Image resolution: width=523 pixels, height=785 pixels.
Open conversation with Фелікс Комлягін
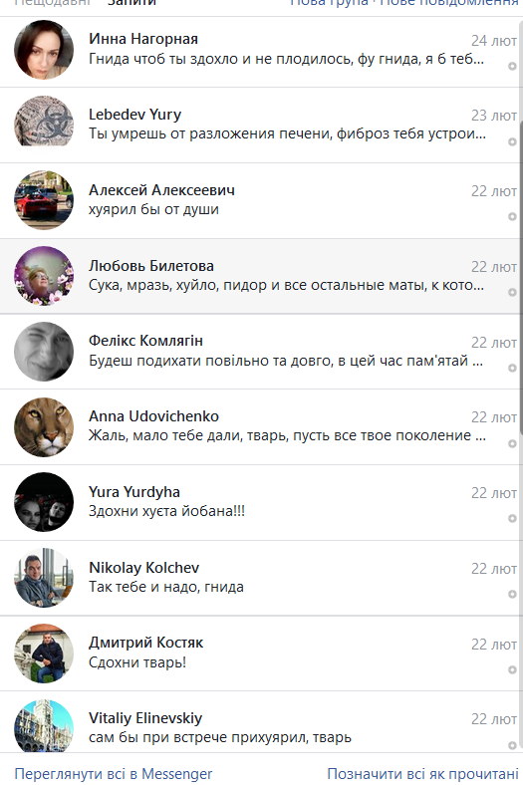tap(259, 352)
